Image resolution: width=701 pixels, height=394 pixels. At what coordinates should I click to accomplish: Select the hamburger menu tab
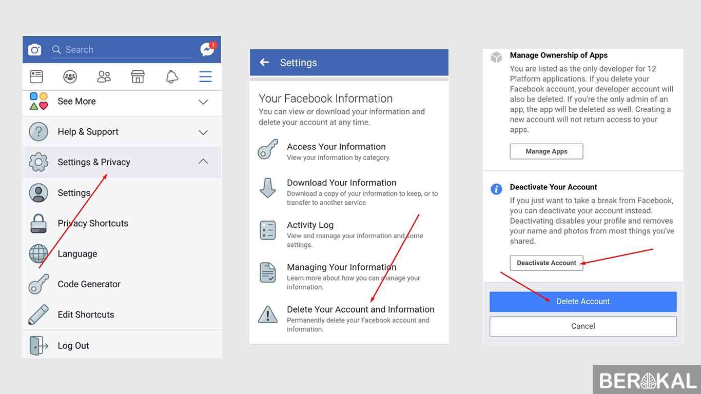point(205,77)
